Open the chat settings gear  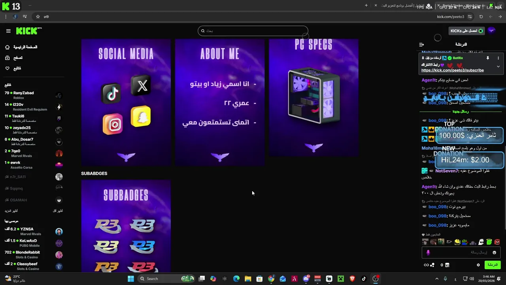click(478, 265)
